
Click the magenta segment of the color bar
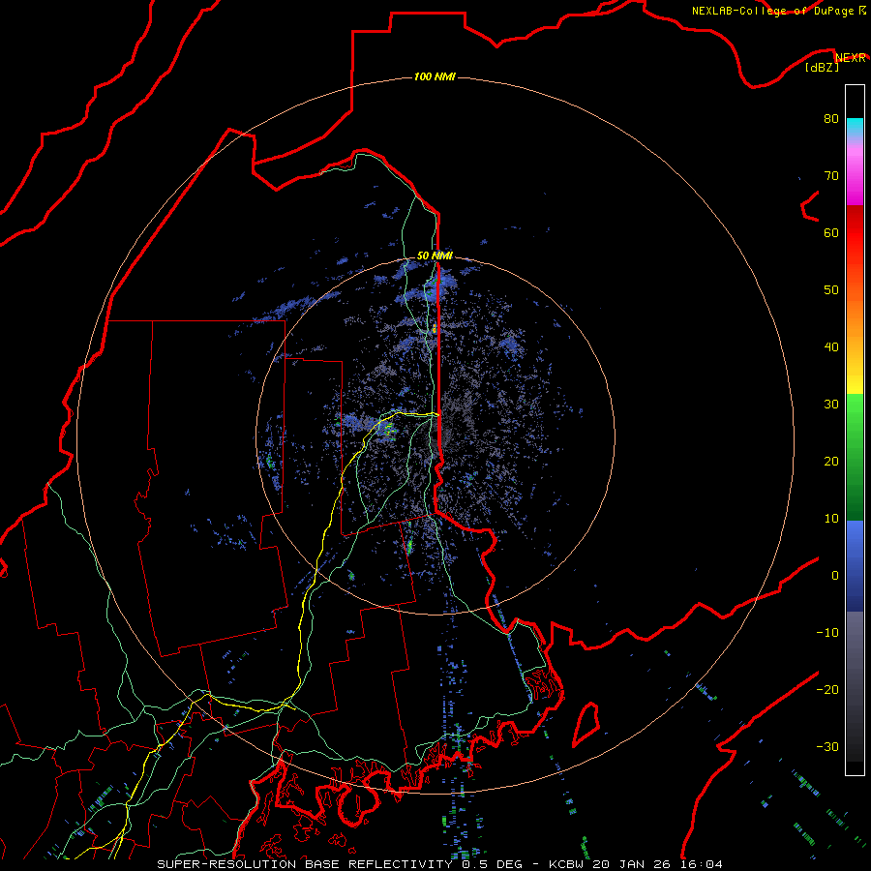pos(855,178)
